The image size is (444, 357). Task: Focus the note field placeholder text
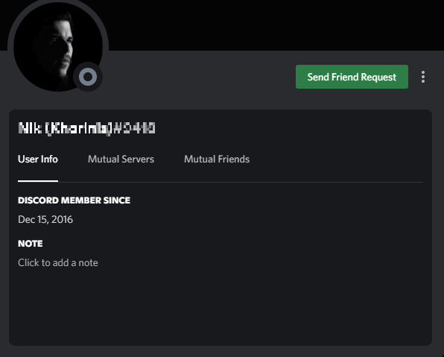58,262
